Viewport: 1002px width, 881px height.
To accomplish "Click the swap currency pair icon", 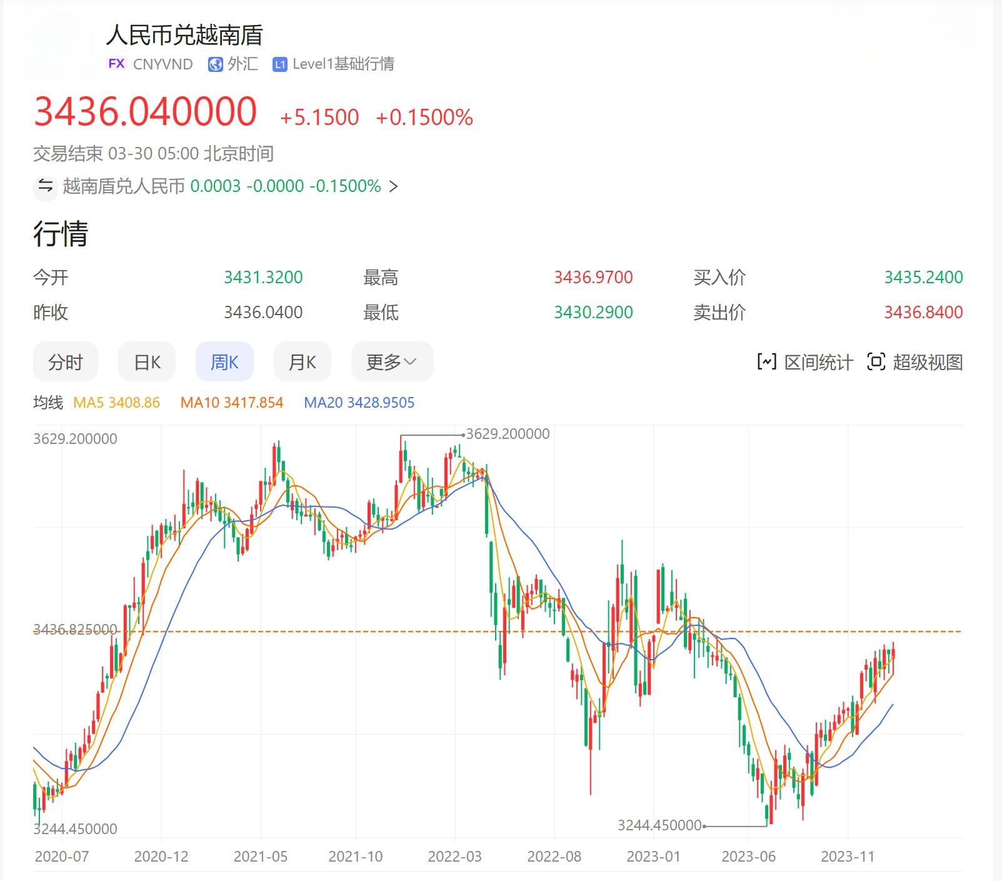I will pyautogui.click(x=45, y=186).
